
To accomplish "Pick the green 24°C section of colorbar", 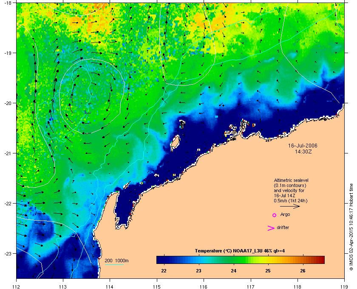I will pos(234,260).
